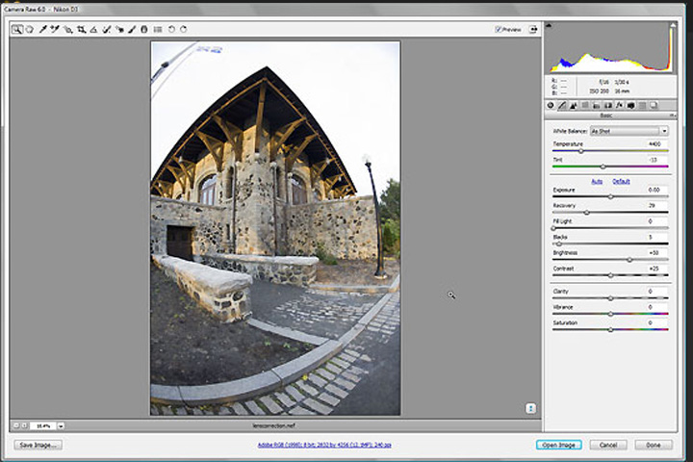693x462 pixels.
Task: Open the Basic panel flyout menu
Action: 672,115
